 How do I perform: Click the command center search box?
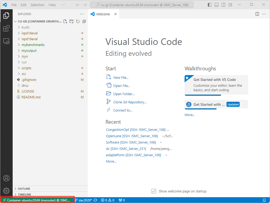point(142,5)
